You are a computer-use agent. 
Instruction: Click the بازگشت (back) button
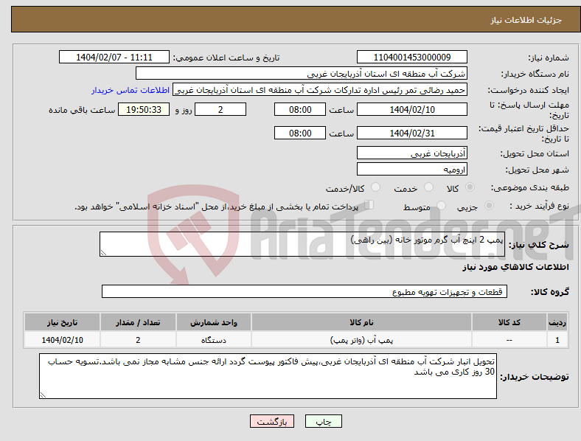tap(272, 421)
